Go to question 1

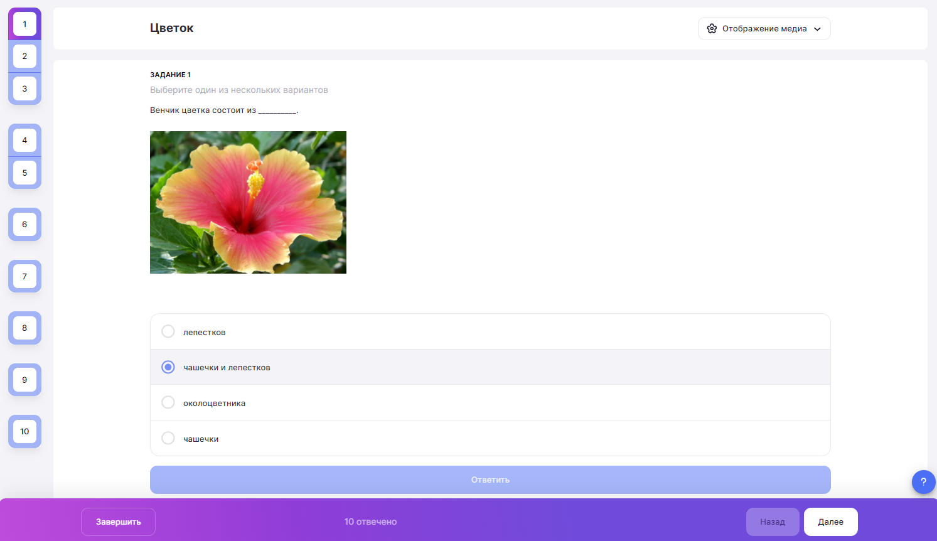(x=24, y=24)
